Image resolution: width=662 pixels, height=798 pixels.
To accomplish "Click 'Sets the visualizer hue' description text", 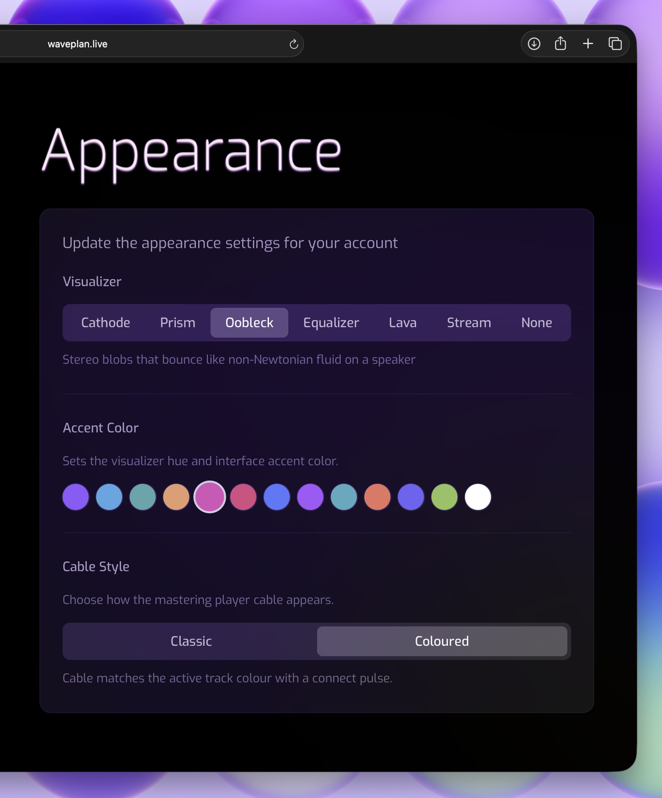I will click(200, 461).
